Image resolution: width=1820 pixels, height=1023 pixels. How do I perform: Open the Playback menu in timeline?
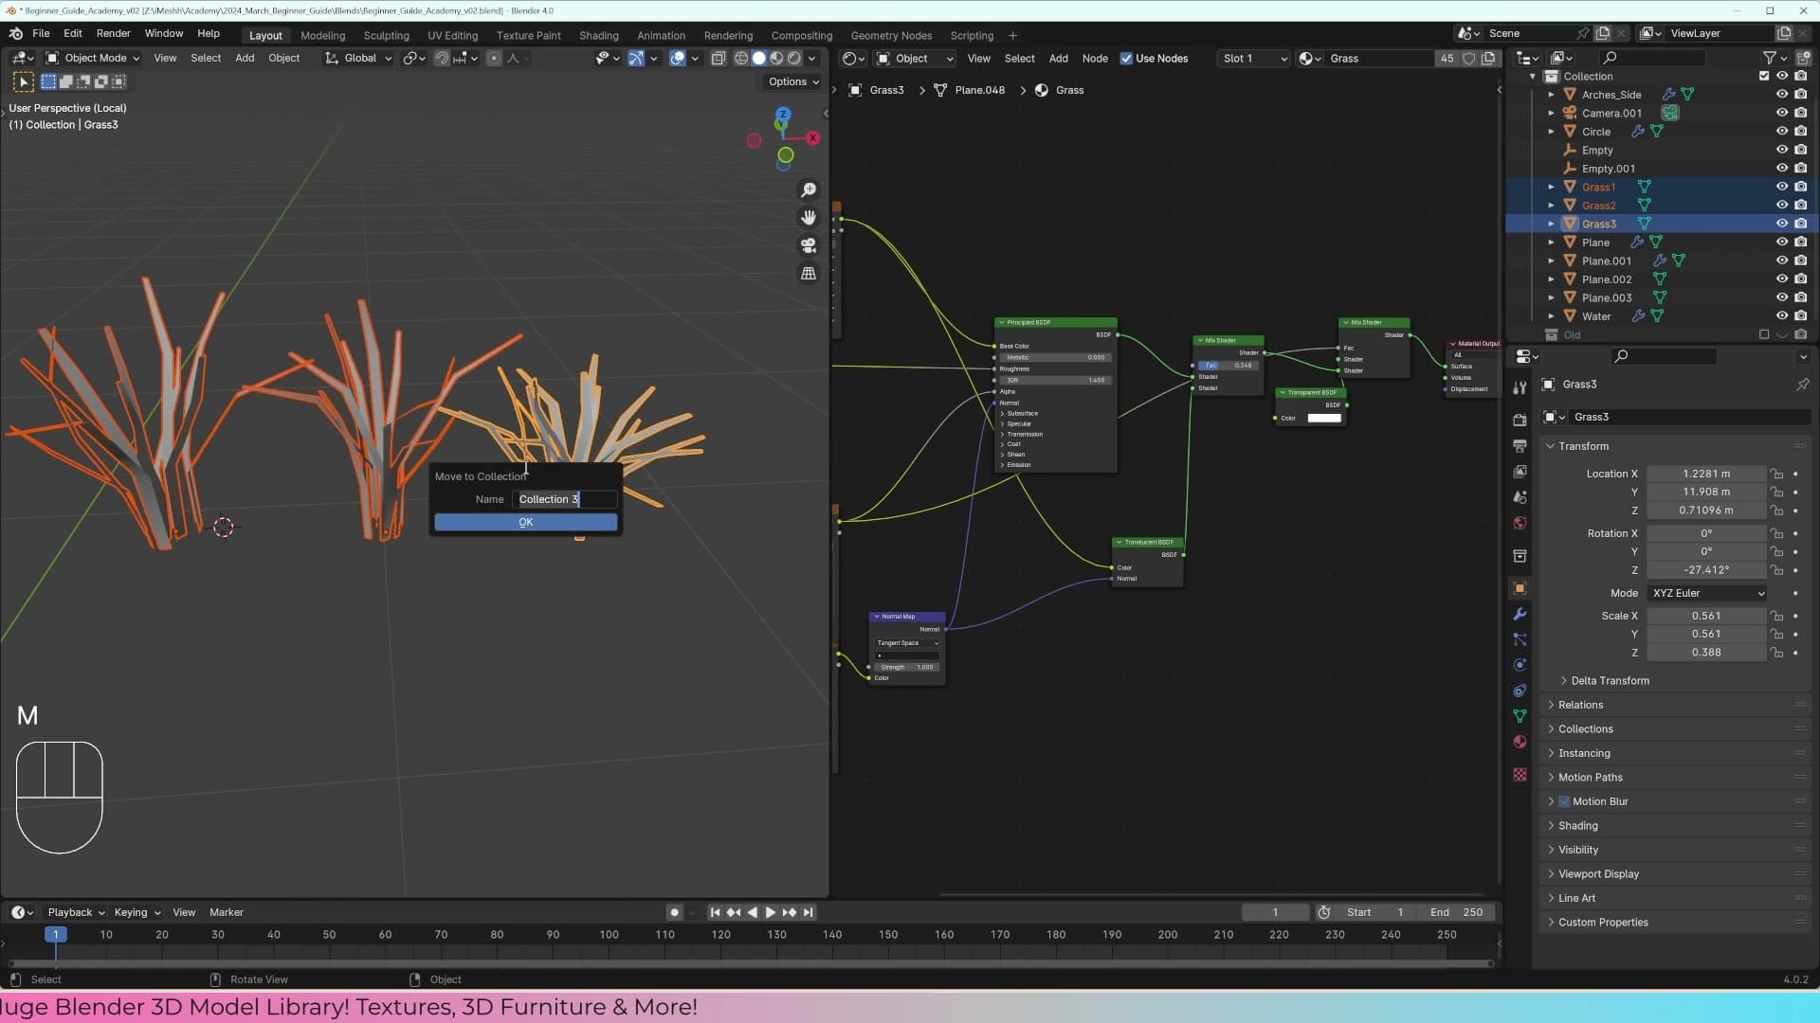[75, 912]
